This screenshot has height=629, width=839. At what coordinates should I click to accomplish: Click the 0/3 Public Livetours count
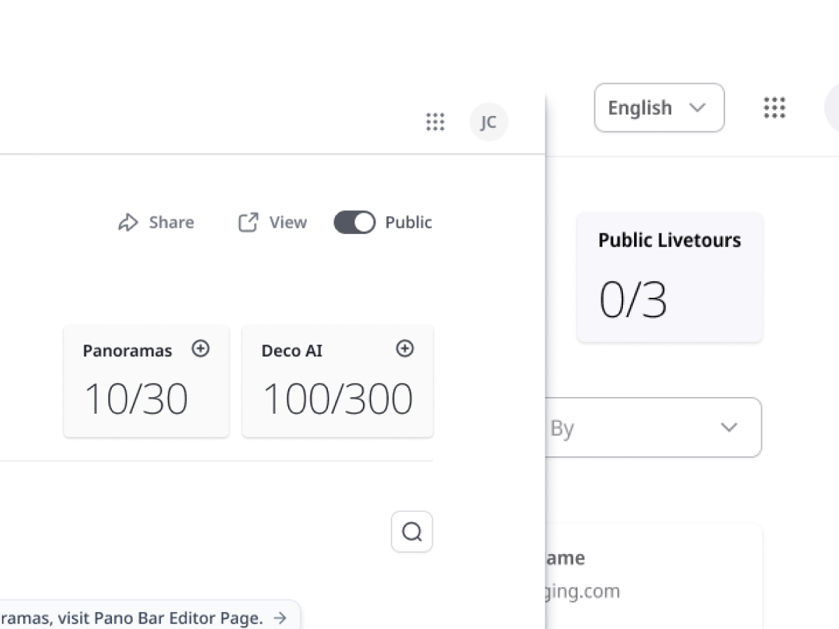[x=633, y=300]
